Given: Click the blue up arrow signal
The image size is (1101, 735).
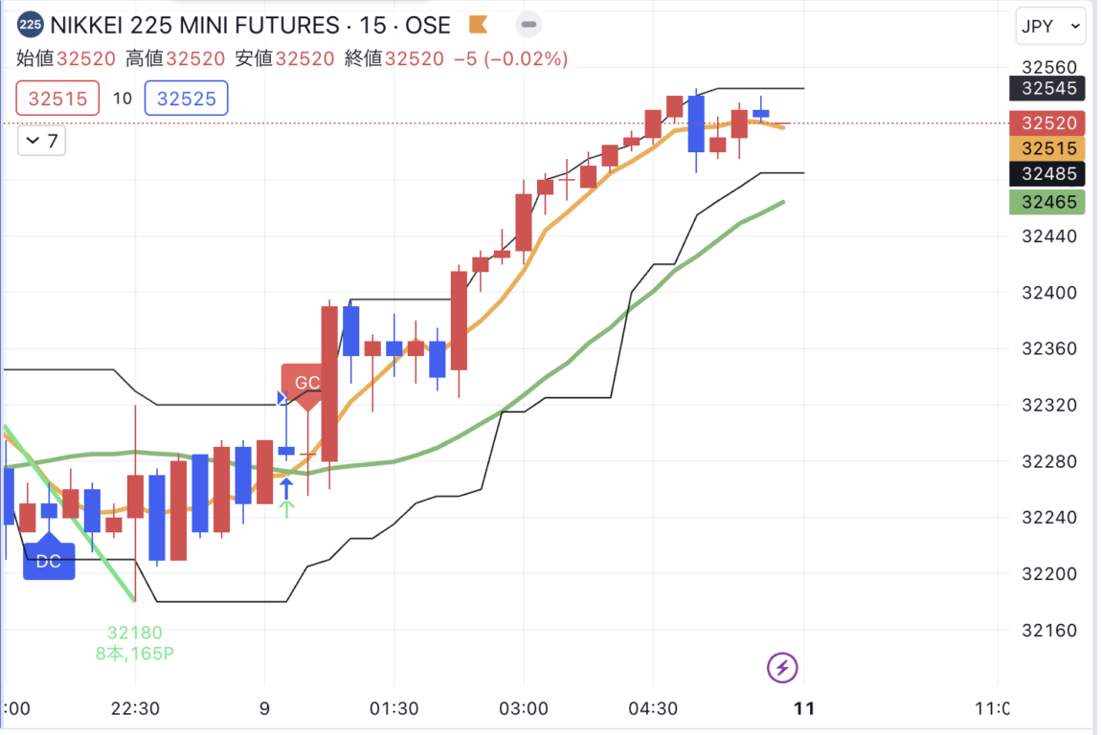Looking at the screenshot, I should point(286,487).
